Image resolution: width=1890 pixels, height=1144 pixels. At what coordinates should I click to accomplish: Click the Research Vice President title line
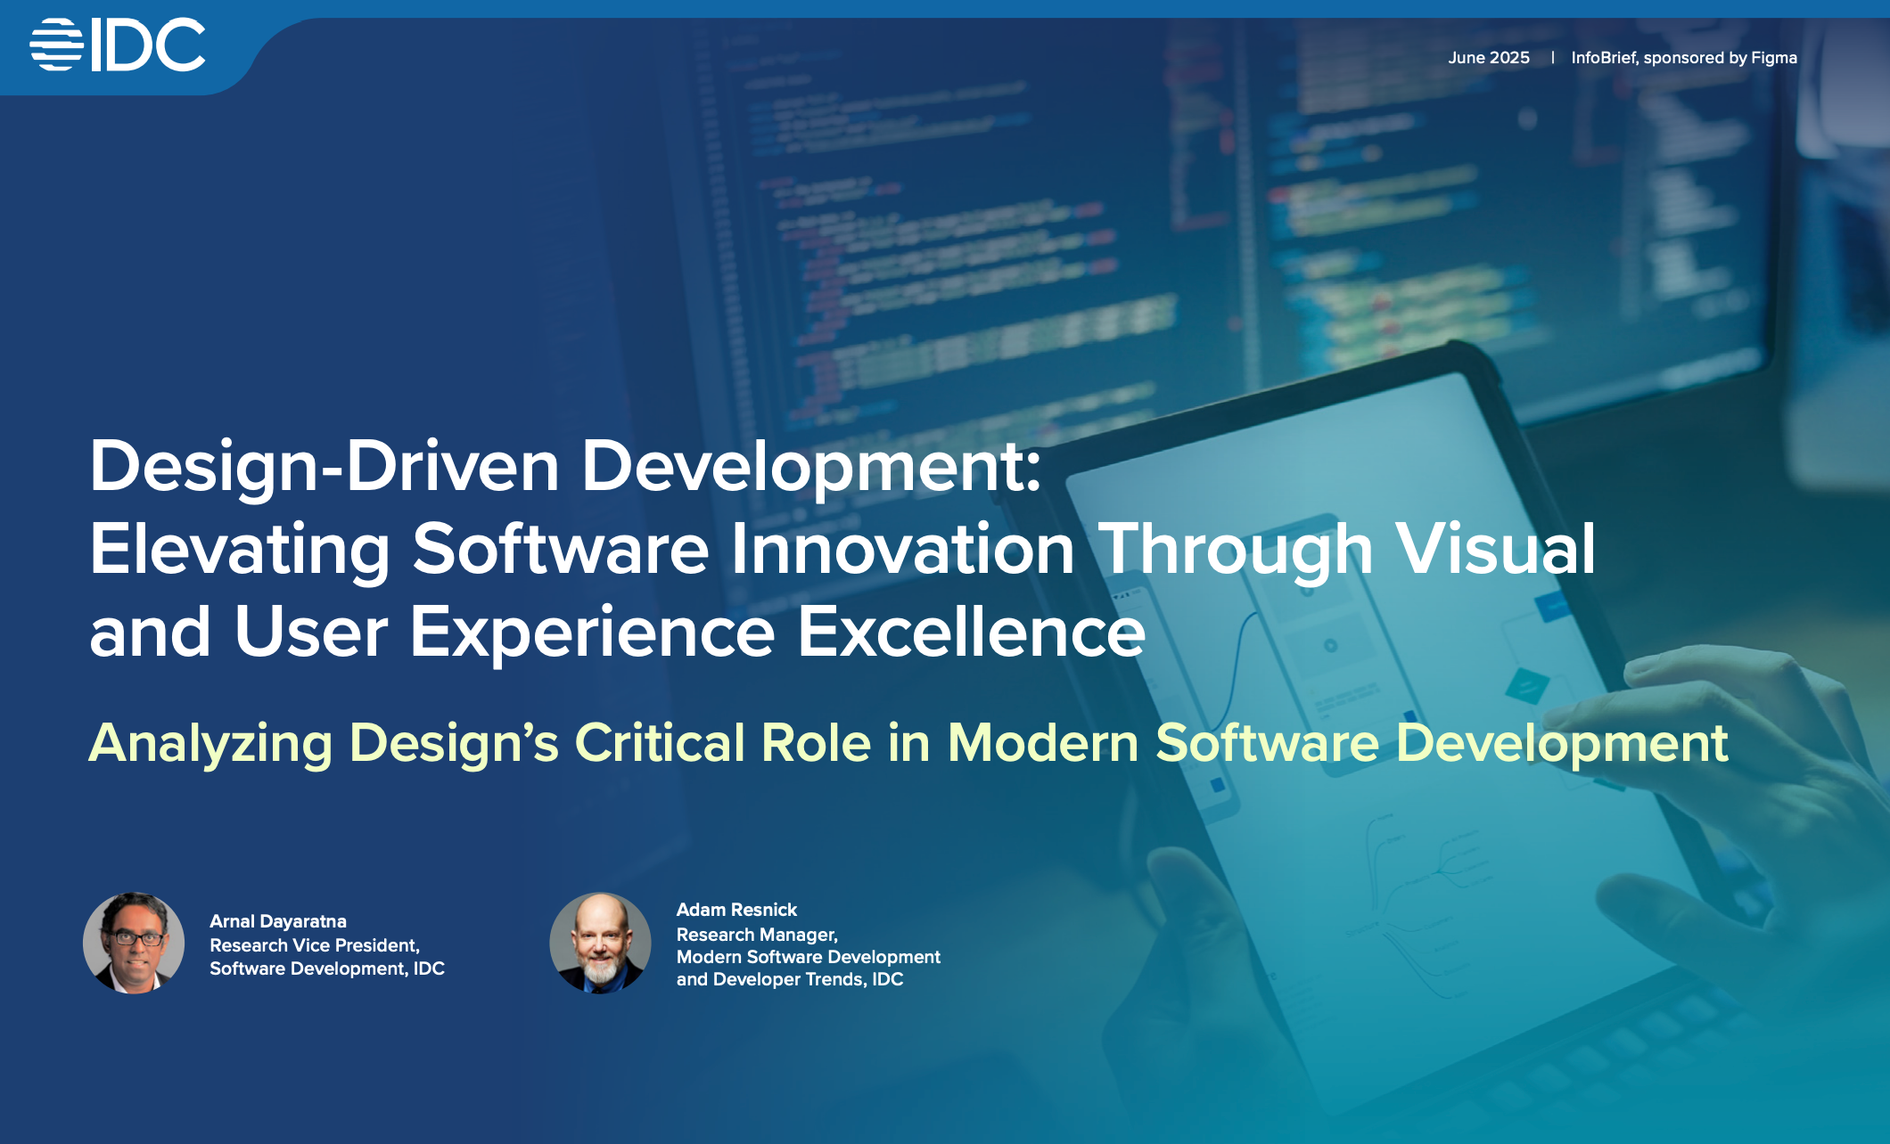click(314, 945)
